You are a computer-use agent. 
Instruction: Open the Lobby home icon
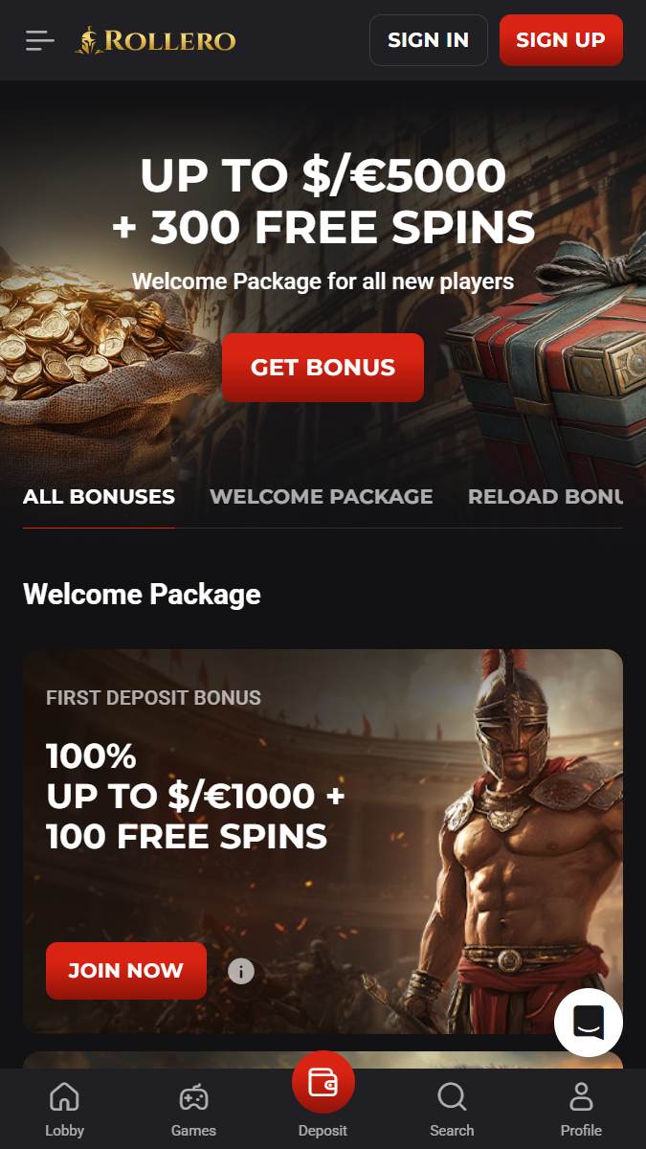tap(64, 1096)
